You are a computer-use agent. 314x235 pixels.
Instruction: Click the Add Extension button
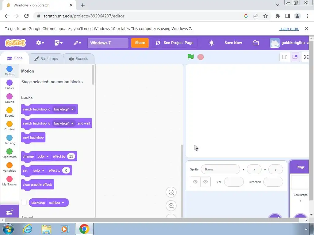click(10, 212)
